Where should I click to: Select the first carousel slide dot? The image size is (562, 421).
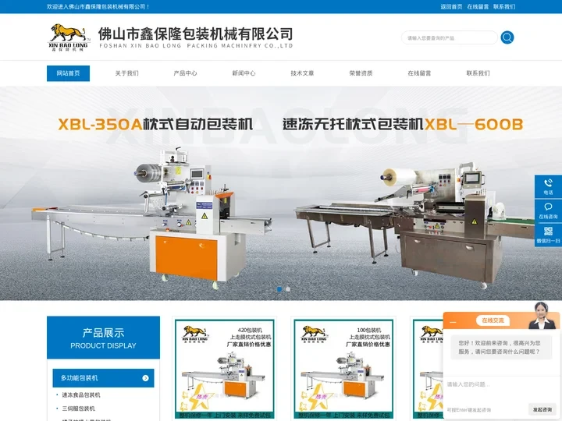(279, 289)
